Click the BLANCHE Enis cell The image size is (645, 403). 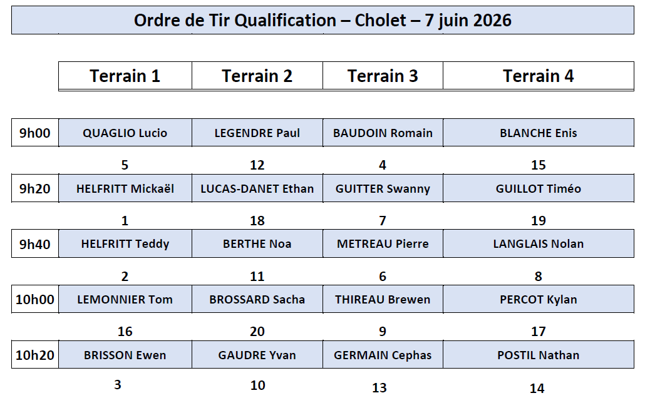tap(539, 133)
